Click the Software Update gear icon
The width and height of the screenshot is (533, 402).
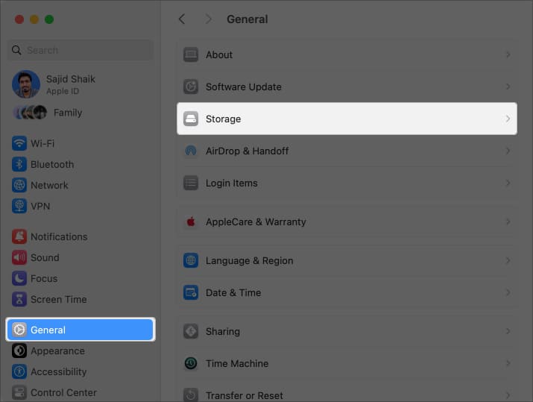click(191, 87)
